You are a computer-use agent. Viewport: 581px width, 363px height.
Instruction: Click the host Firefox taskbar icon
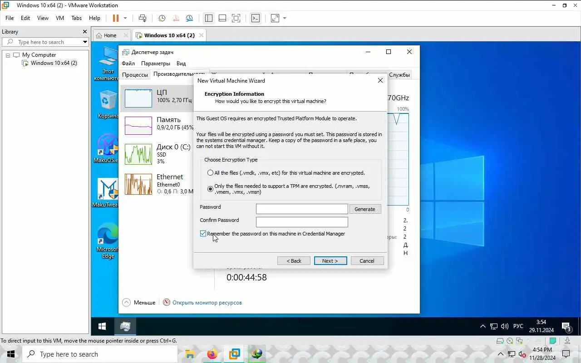(212, 354)
